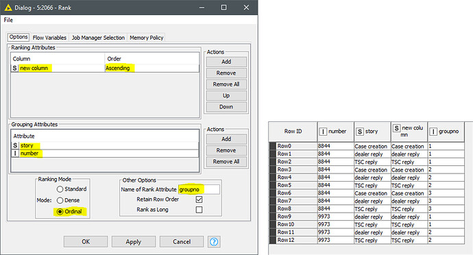The height and width of the screenshot is (255, 473).
Task: Click Add in Grouping Attributes actions
Action: click(226, 139)
